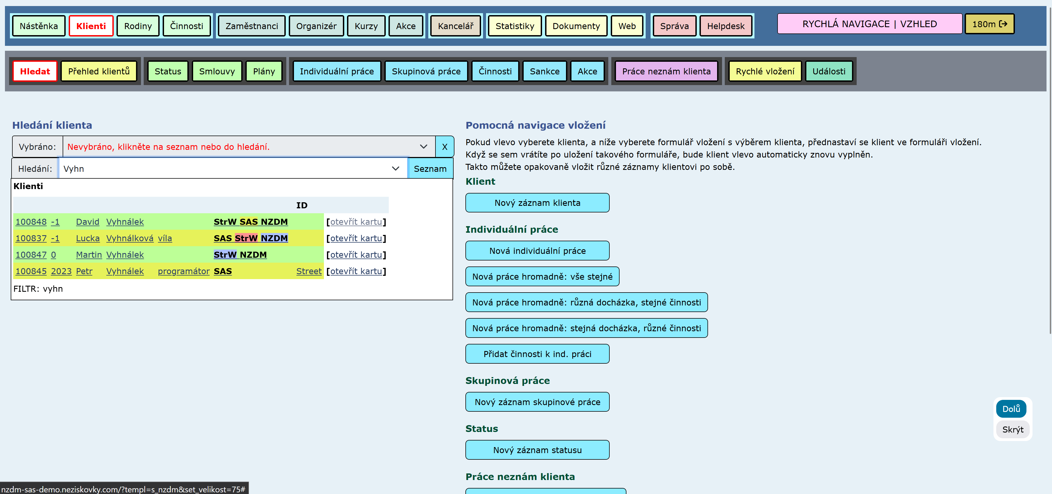1052x494 pixels.
Task: Click Nový záznam skupinové práce
Action: pos(537,402)
